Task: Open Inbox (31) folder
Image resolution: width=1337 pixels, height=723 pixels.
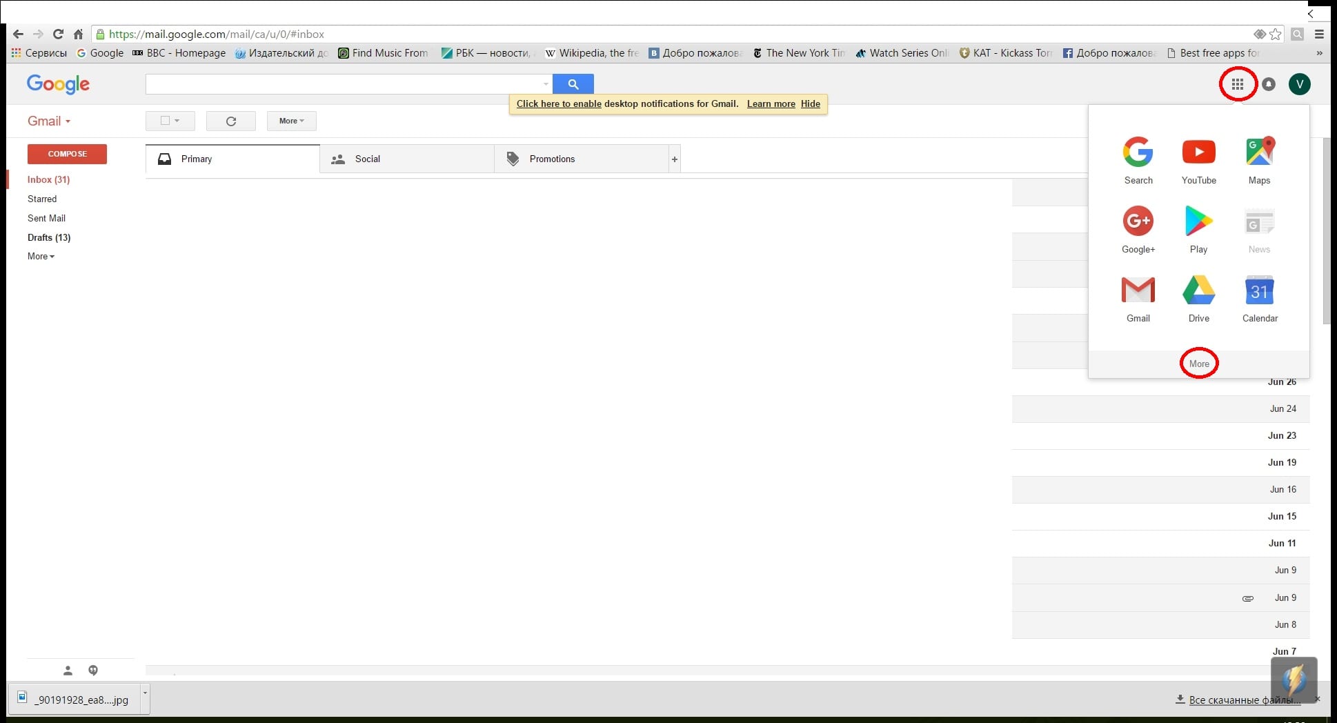Action: [48, 179]
